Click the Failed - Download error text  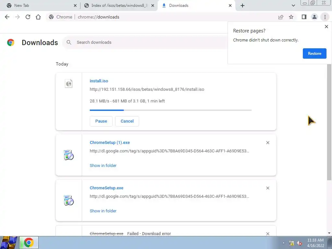(x=149, y=234)
